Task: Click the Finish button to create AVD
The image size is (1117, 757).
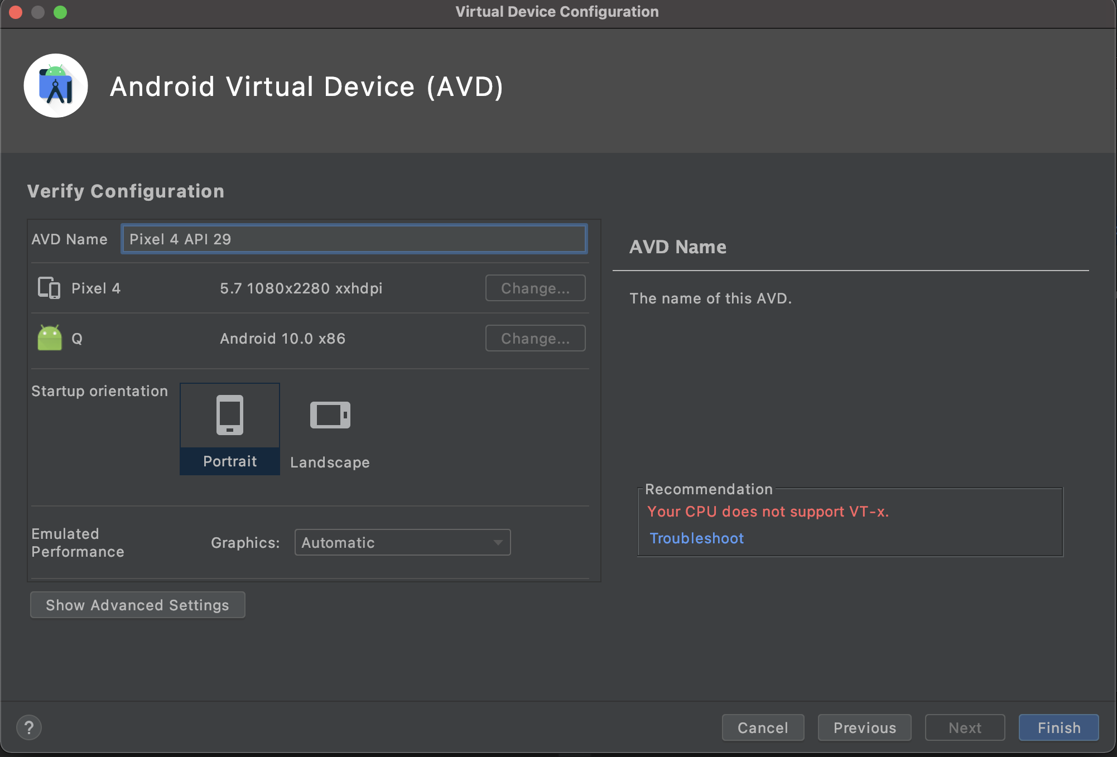Action: tap(1059, 727)
